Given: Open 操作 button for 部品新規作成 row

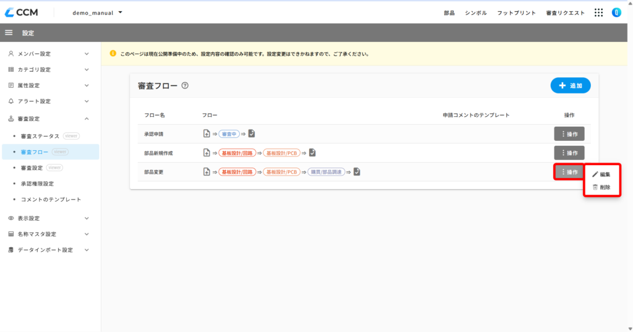Looking at the screenshot, I should pyautogui.click(x=569, y=153).
